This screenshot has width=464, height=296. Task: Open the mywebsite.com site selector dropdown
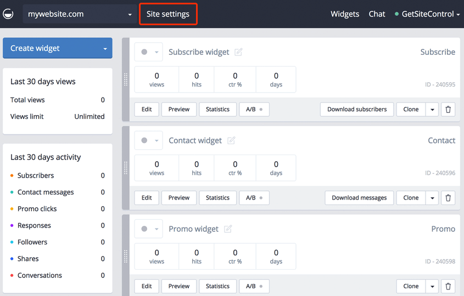click(80, 14)
